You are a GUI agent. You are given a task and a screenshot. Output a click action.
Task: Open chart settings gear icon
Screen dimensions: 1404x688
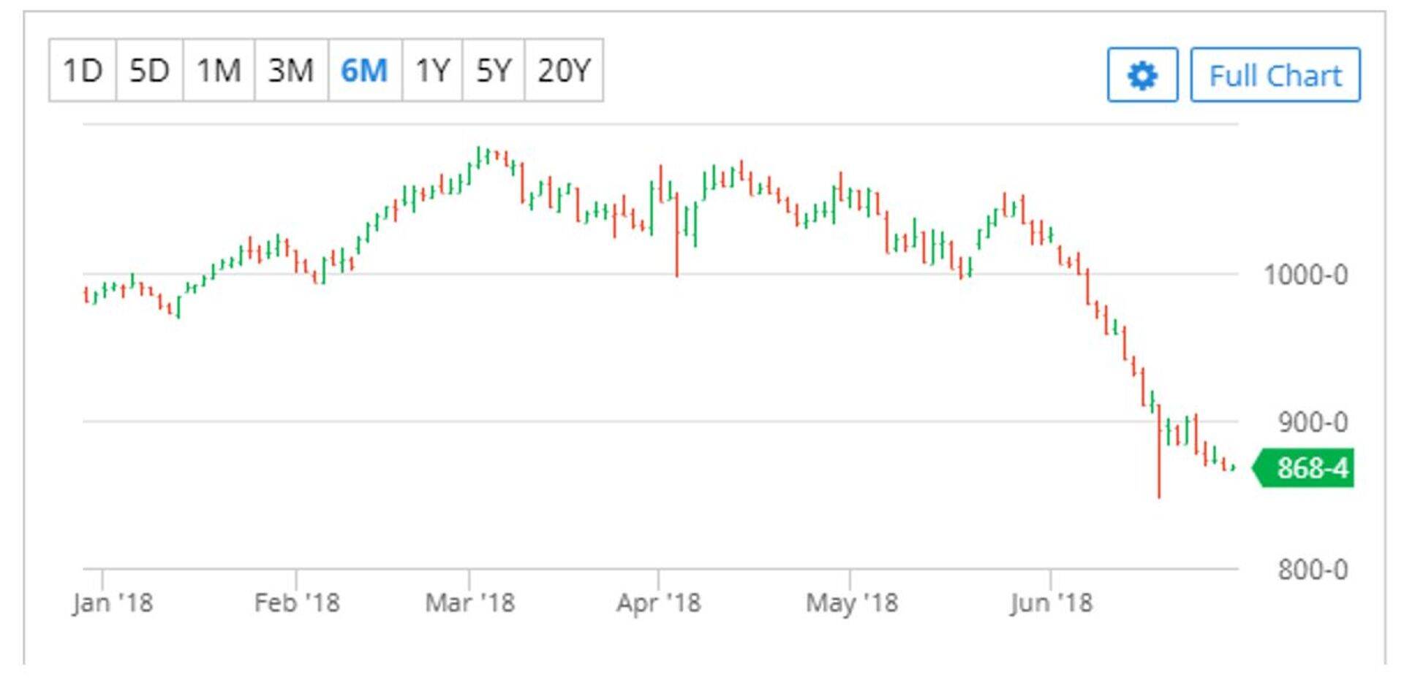(x=1142, y=75)
